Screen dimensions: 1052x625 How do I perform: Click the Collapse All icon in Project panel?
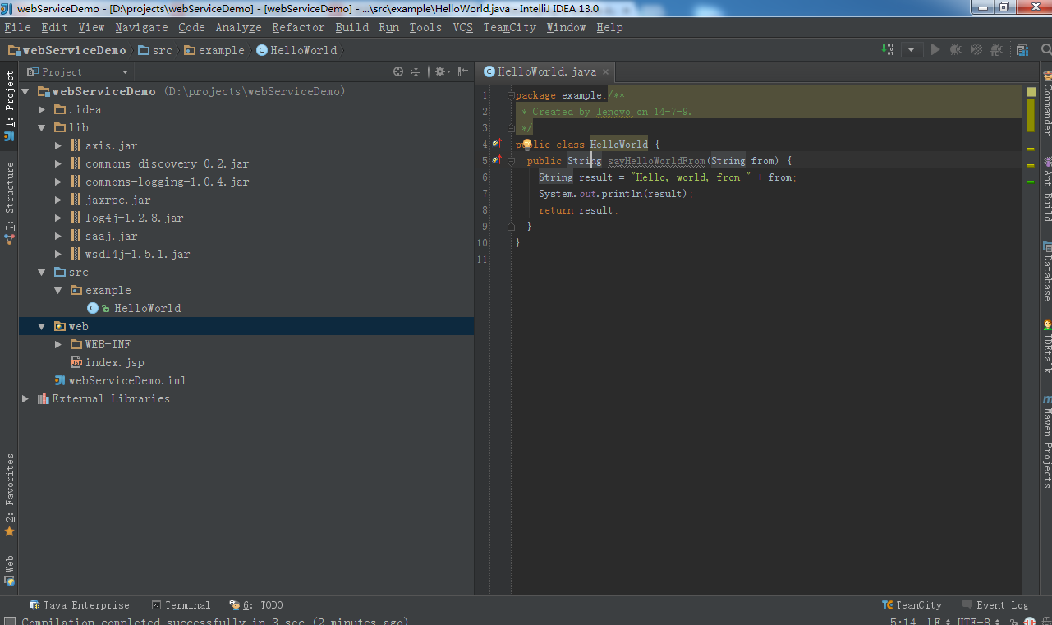click(416, 71)
